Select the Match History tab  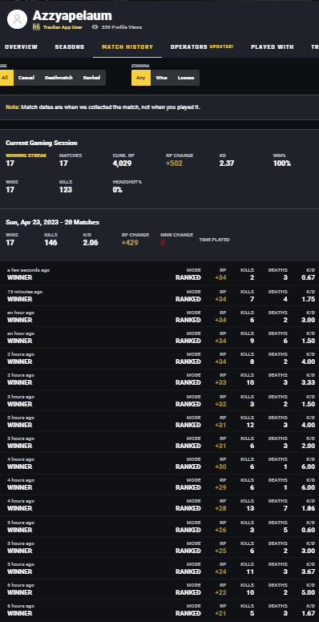tap(127, 46)
